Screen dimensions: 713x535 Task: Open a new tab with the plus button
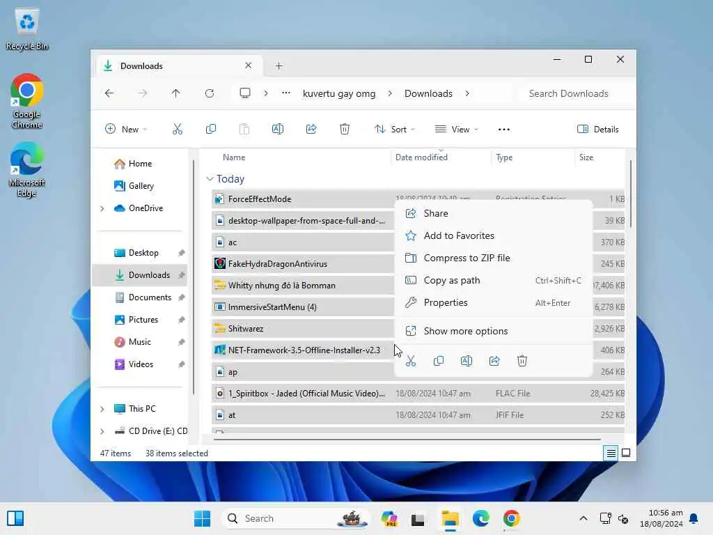279,66
